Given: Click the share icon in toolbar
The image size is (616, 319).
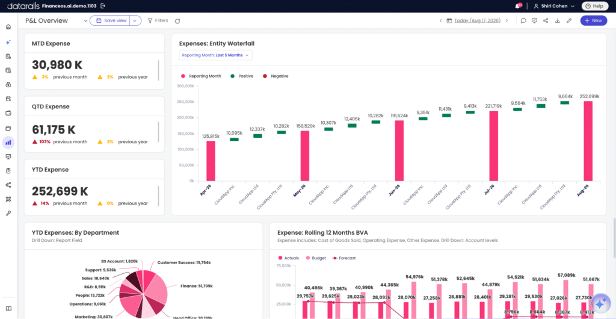Looking at the screenshot, I should point(546,21).
